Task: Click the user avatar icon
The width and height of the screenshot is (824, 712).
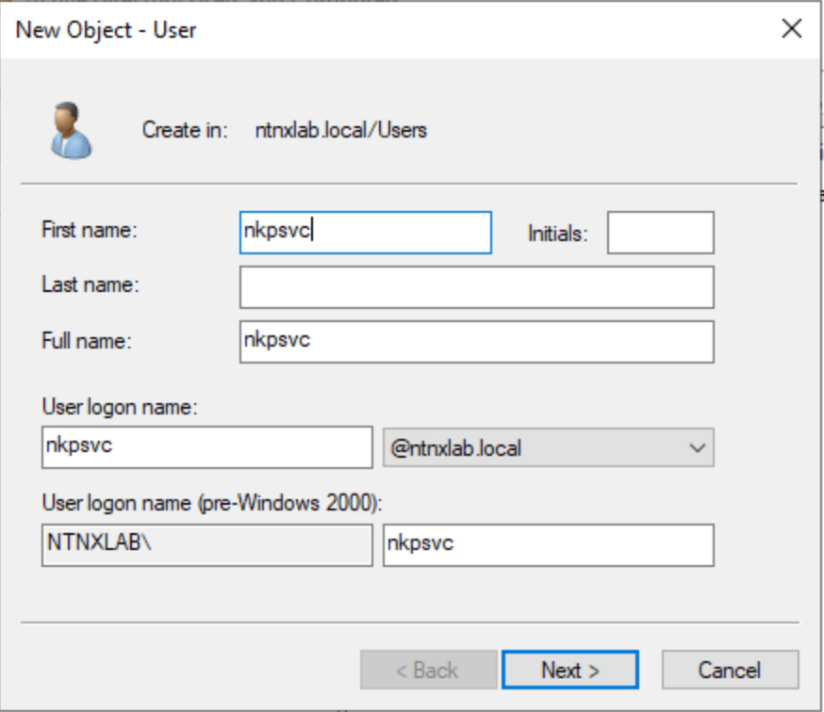Action: 71,130
